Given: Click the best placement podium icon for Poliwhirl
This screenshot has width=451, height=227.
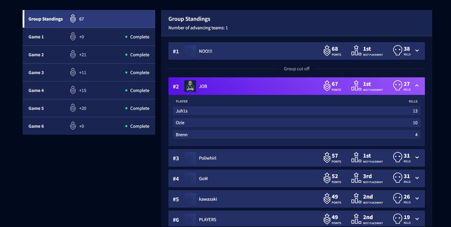Looking at the screenshot, I should click(x=356, y=158).
